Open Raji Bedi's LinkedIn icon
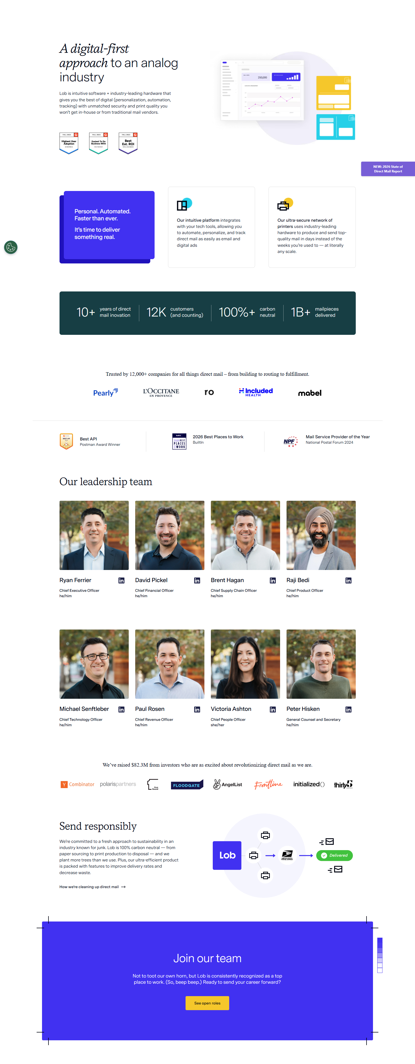Screen dimensions: 415x1064 point(348,580)
